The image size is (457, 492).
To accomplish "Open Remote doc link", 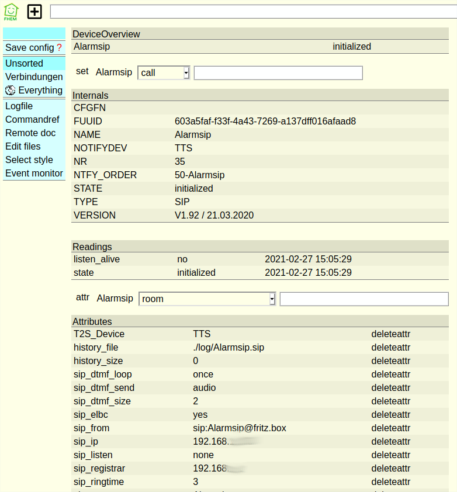I will 30,133.
